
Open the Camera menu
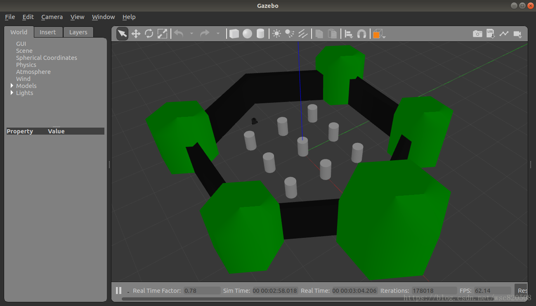[x=52, y=17]
